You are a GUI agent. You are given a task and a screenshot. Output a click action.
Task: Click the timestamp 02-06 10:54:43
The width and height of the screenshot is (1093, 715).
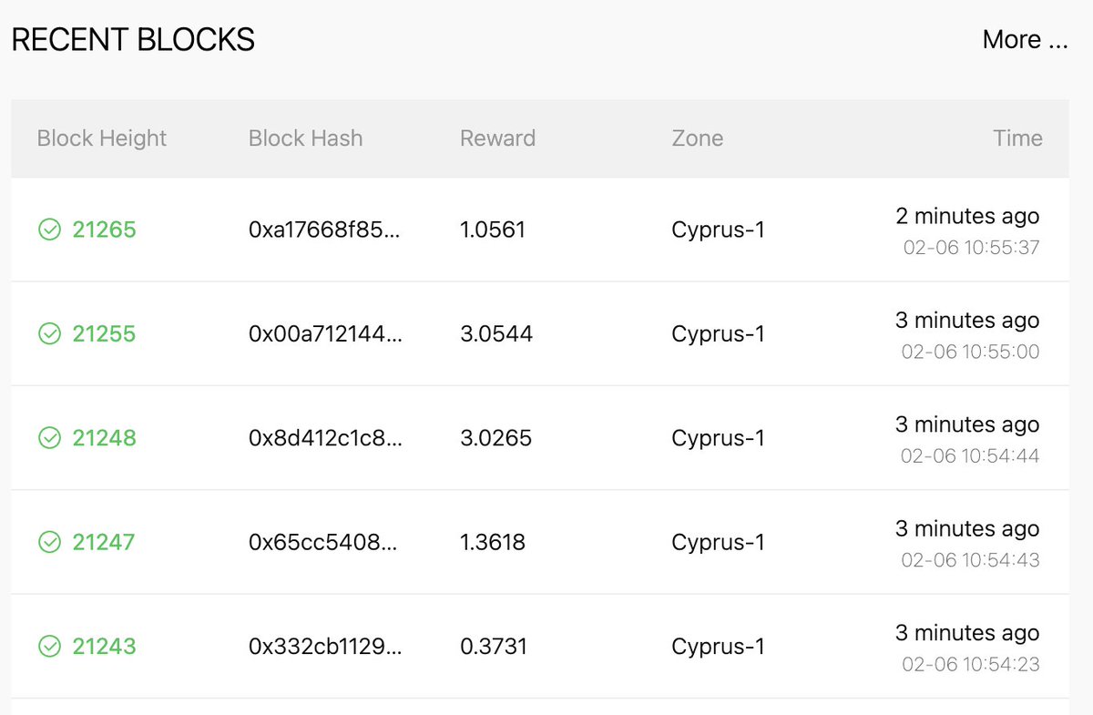click(971, 560)
